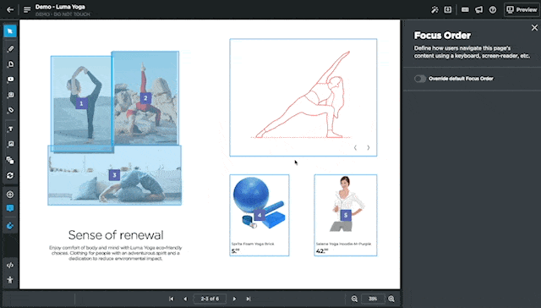The width and height of the screenshot is (541, 308).
Task: Click focus order badge 4 on yoga ball
Action: [260, 216]
